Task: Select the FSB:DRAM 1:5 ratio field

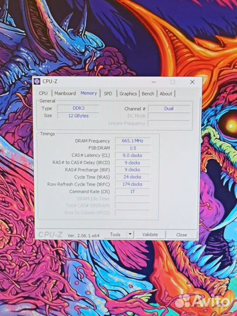Action: (132, 148)
